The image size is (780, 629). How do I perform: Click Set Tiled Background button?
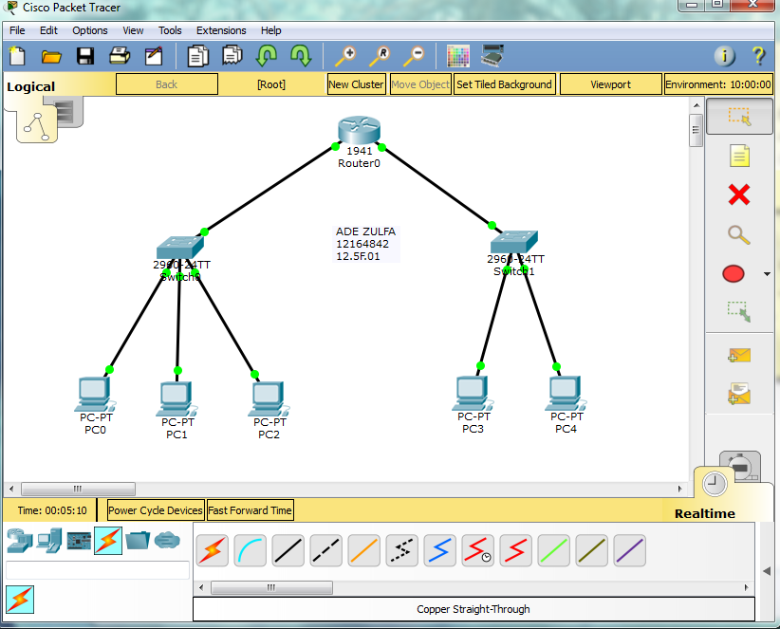(x=505, y=84)
